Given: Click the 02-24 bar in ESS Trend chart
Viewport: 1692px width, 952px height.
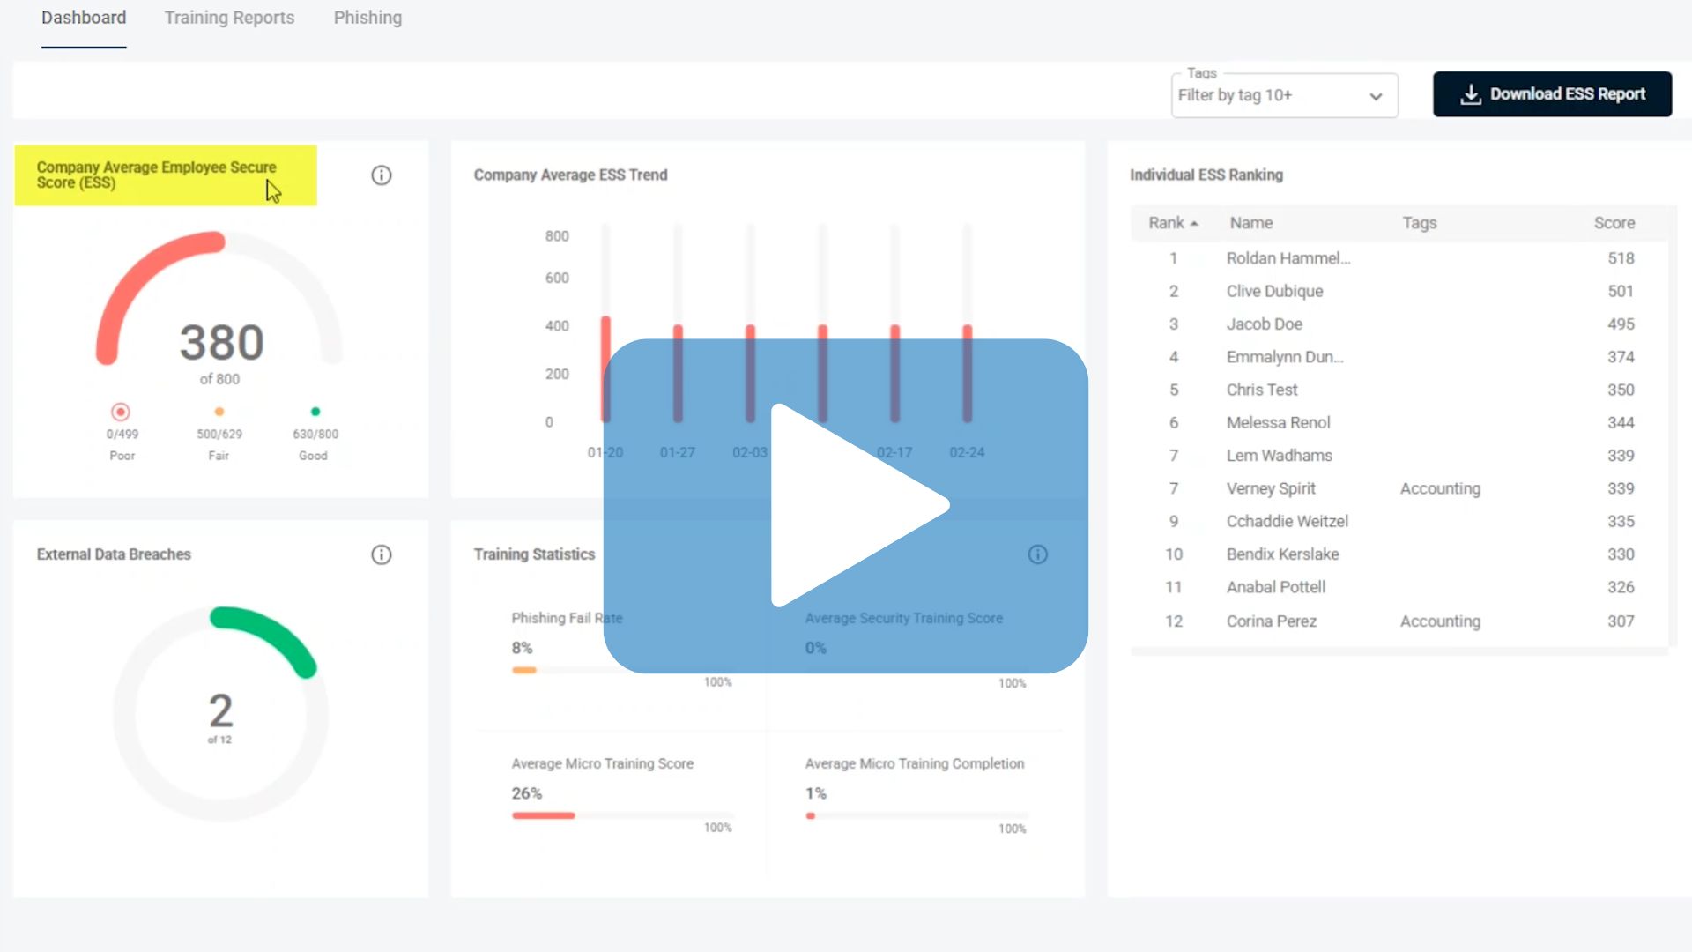Looking at the screenshot, I should (967, 373).
